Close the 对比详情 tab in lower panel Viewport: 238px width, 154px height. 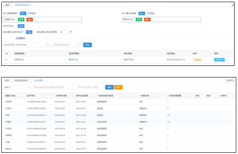pyautogui.click(x=44, y=80)
